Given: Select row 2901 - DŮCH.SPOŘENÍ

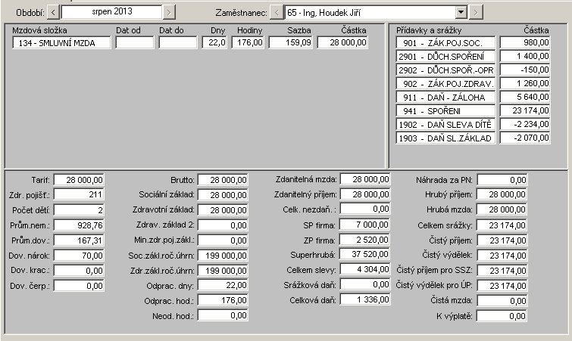Looking at the screenshot, I should (x=445, y=57).
